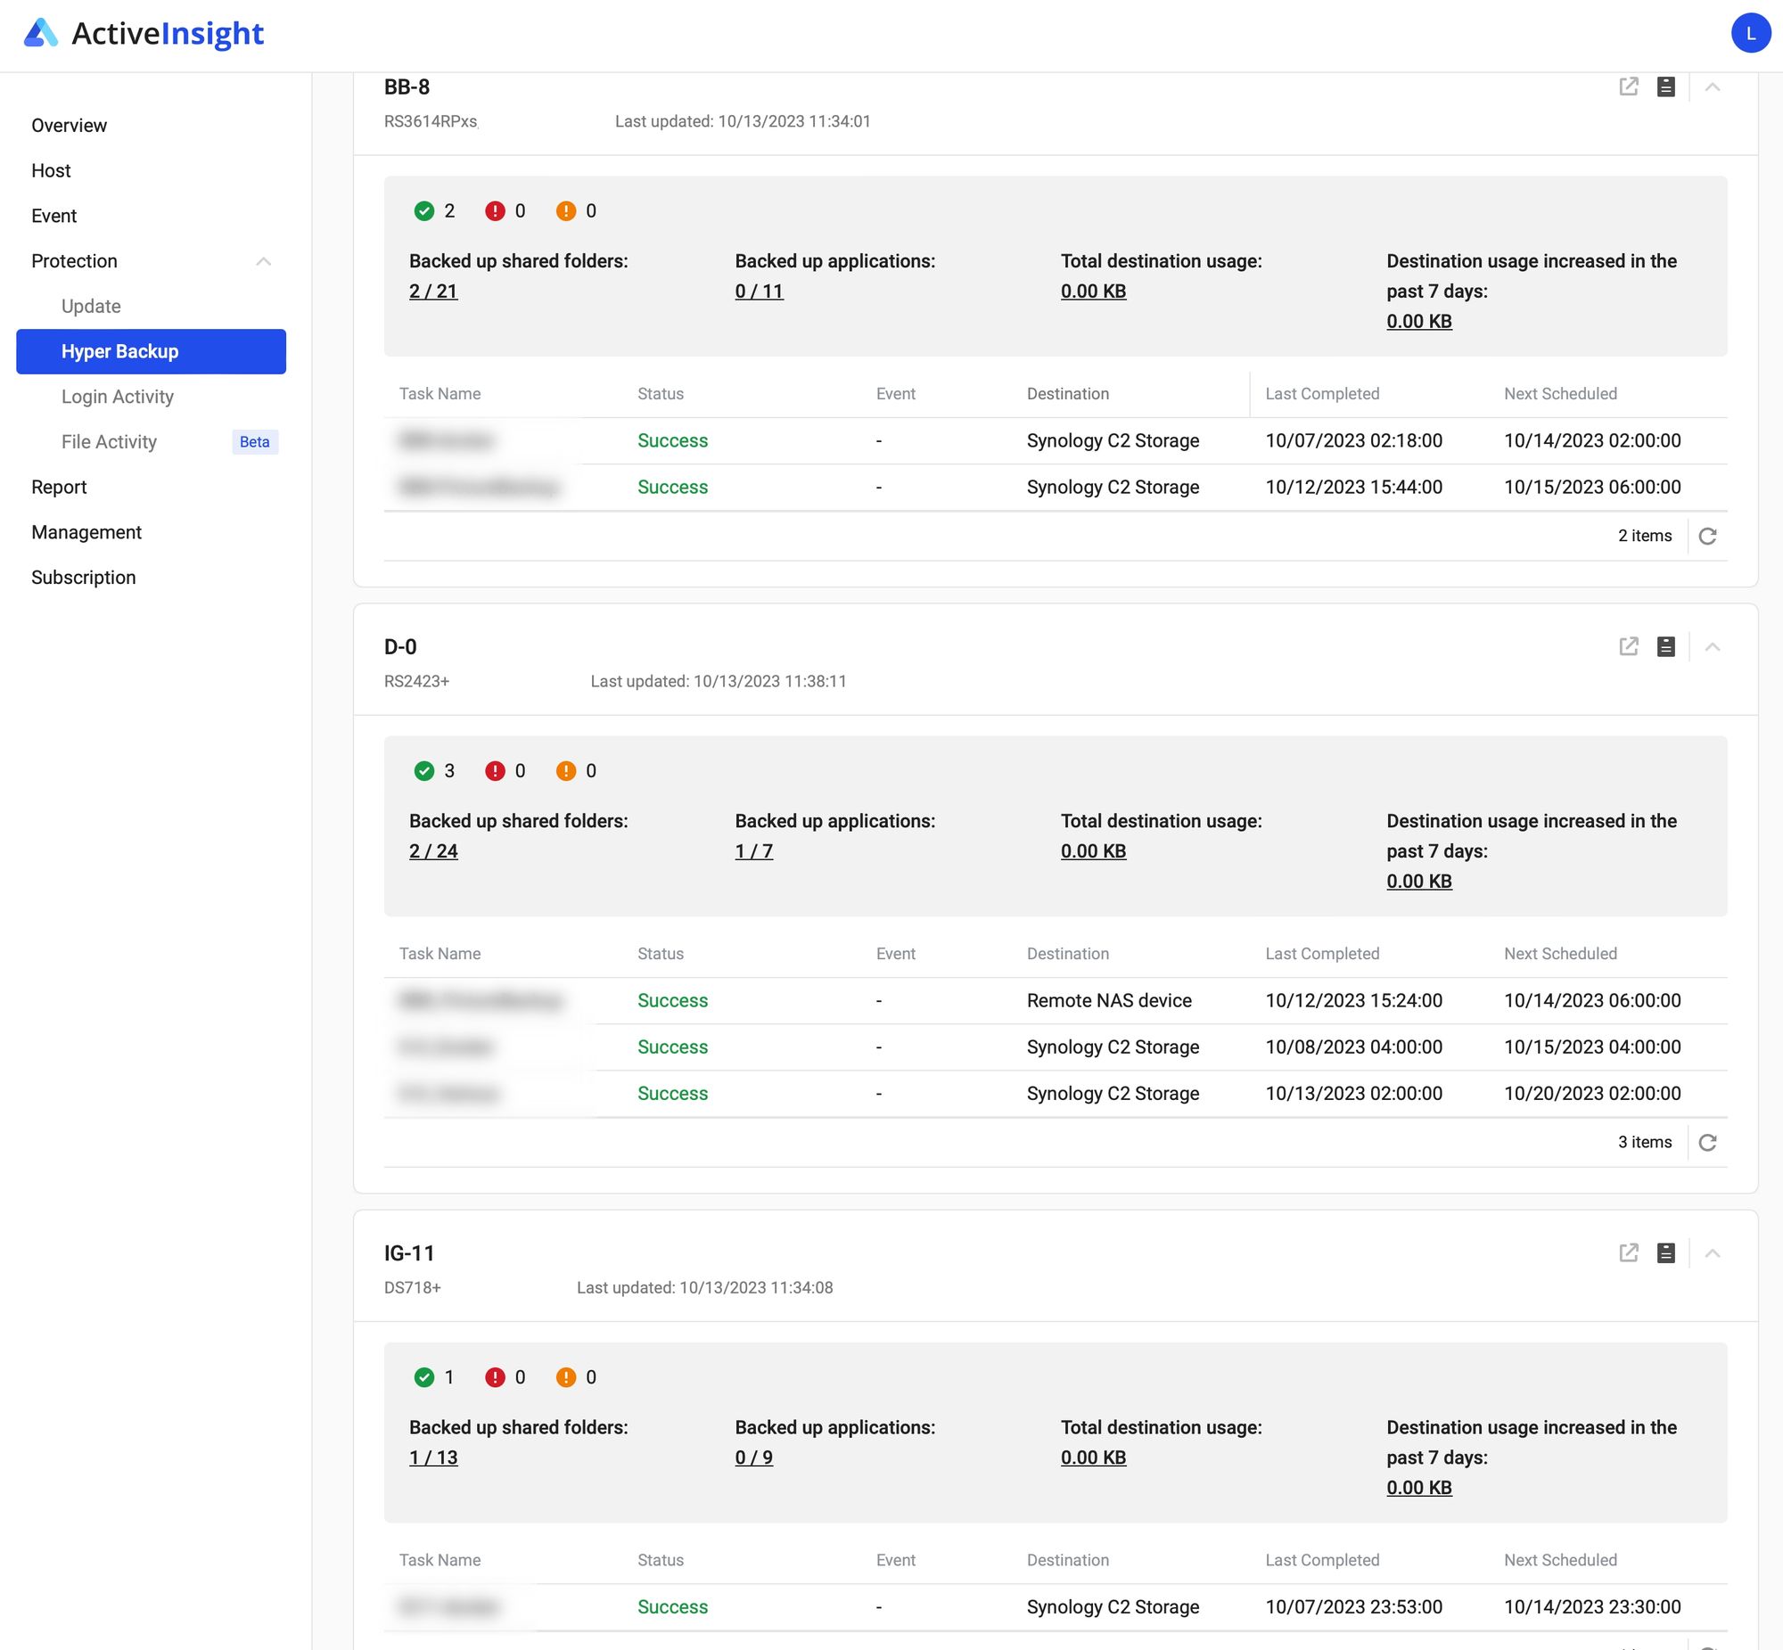Refresh the BB-8 task list

point(1707,536)
